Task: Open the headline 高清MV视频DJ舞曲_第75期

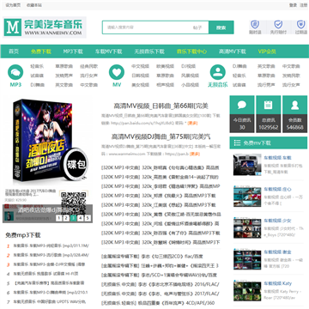Action: (x=161, y=136)
